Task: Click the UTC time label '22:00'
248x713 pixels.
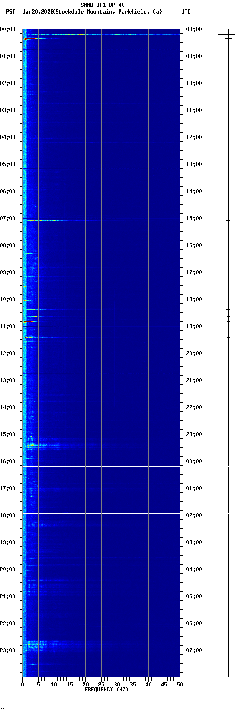Action: (x=194, y=407)
